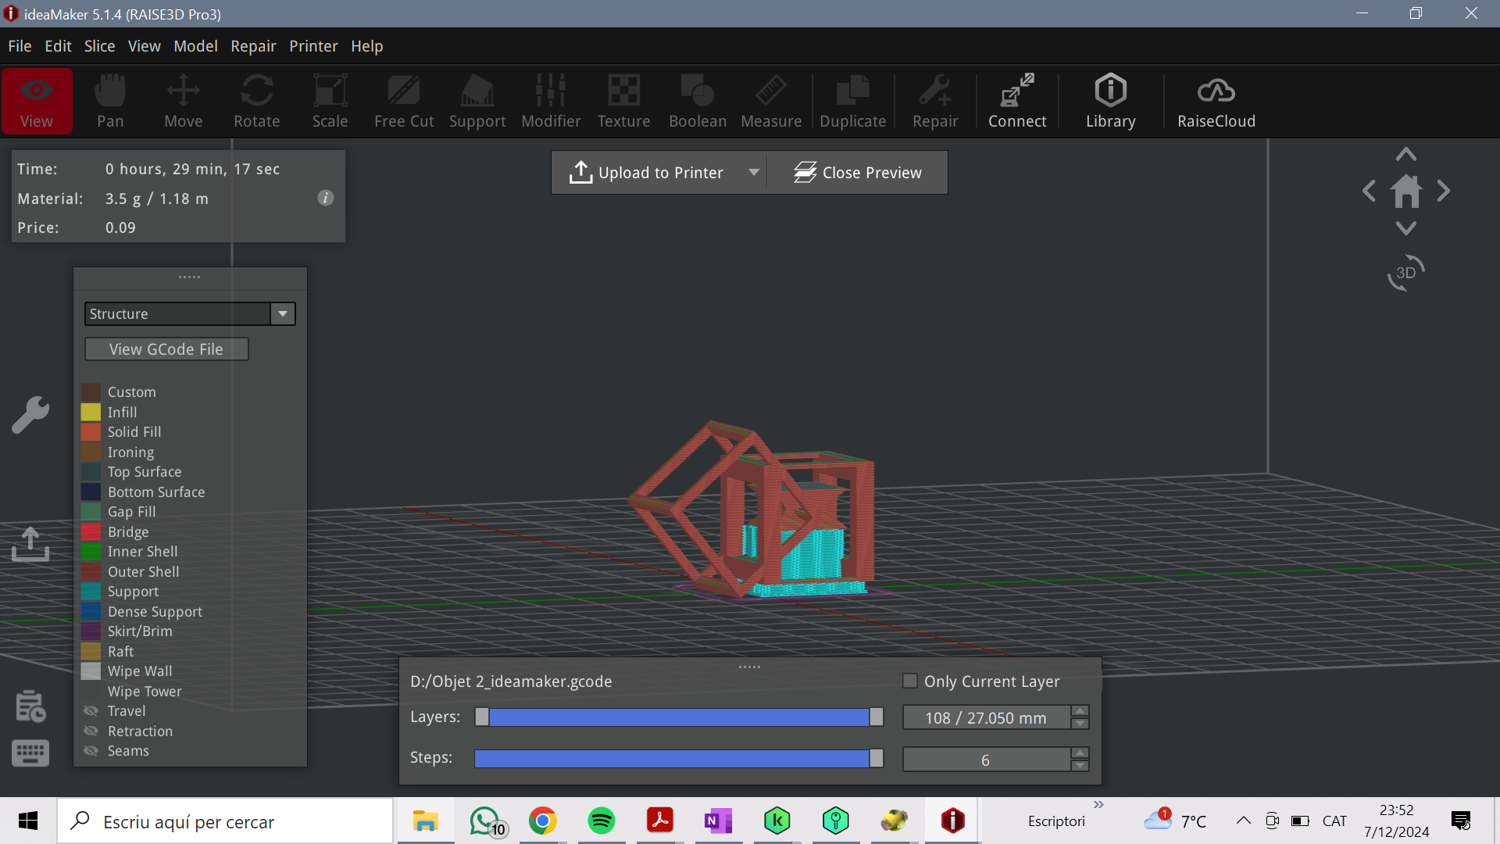
Task: Reset camera with Home view icon
Action: pyautogui.click(x=1406, y=191)
